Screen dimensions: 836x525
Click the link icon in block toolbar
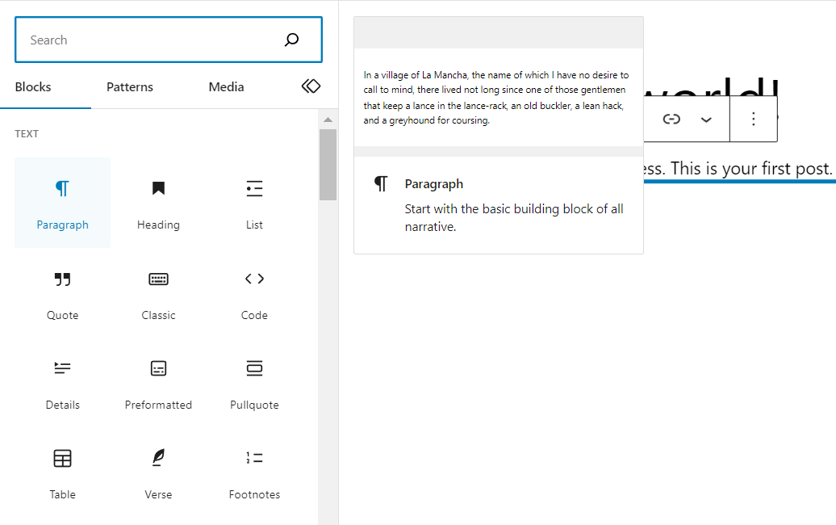pyautogui.click(x=671, y=120)
